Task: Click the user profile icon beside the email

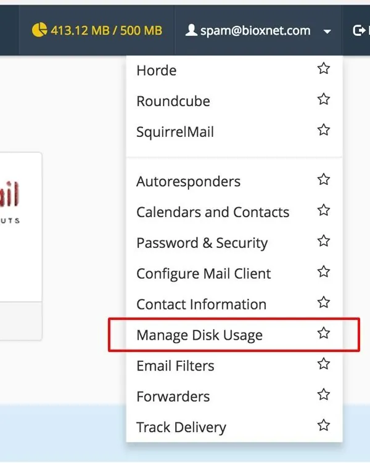Action: point(191,30)
